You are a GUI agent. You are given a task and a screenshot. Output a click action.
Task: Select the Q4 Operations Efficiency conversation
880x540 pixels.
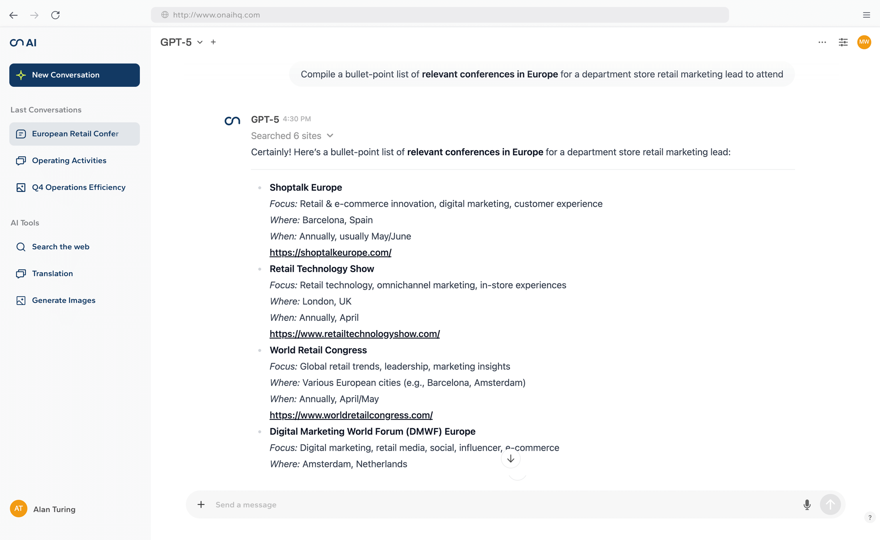click(x=79, y=187)
